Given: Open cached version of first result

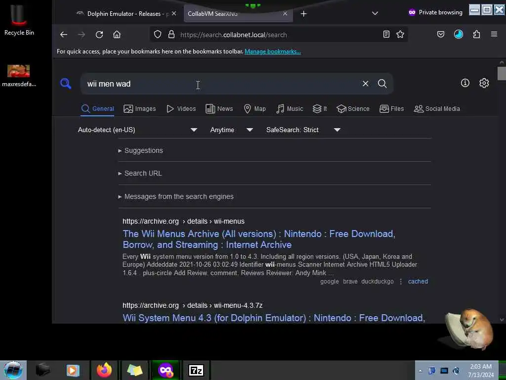Looking at the screenshot, I should tap(418, 282).
